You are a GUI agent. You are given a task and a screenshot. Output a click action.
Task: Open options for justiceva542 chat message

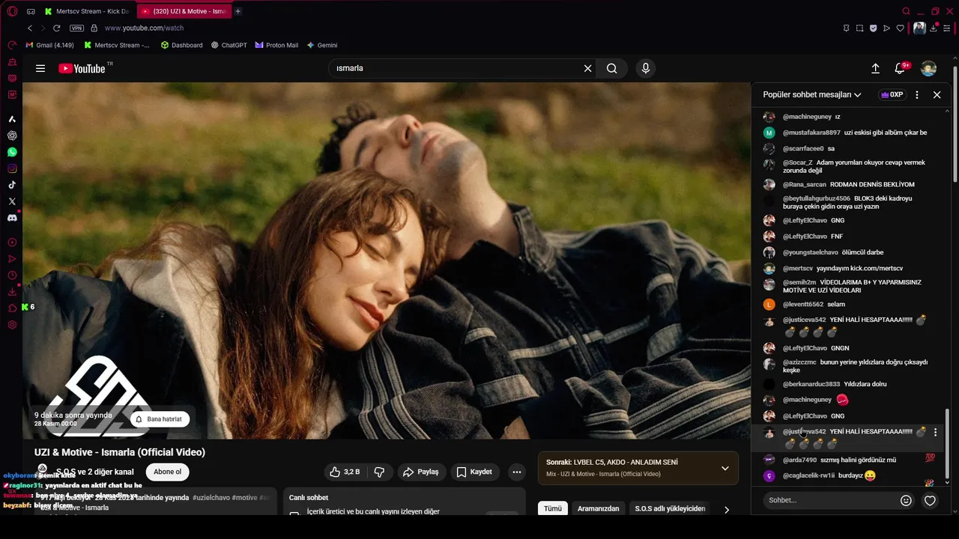click(x=935, y=433)
